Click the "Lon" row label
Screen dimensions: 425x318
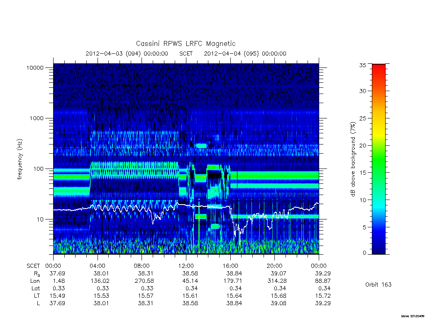[35, 281]
